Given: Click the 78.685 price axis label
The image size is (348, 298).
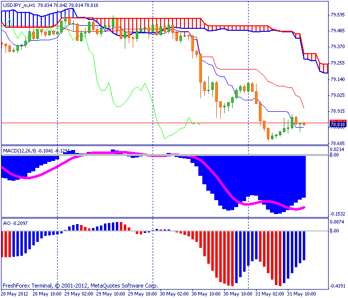Looking at the screenshot, I should pyautogui.click(x=338, y=144).
